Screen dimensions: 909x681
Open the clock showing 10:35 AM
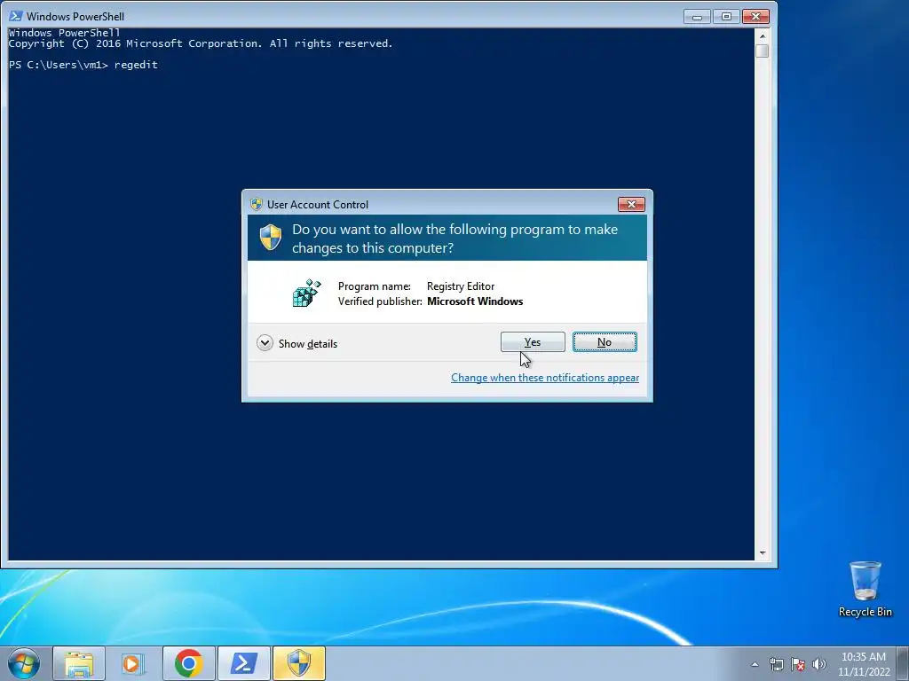(x=864, y=664)
